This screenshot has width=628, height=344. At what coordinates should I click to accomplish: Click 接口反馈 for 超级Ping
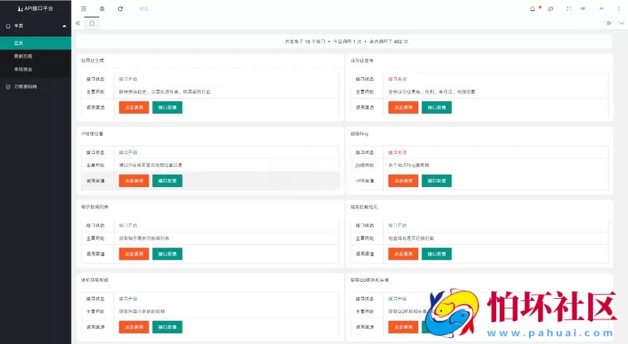coord(436,181)
